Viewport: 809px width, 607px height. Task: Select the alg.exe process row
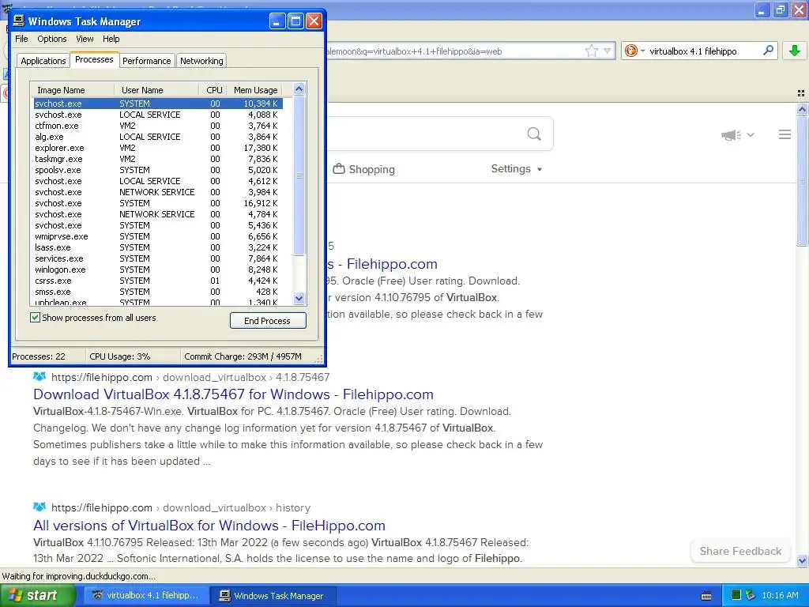tap(157, 137)
